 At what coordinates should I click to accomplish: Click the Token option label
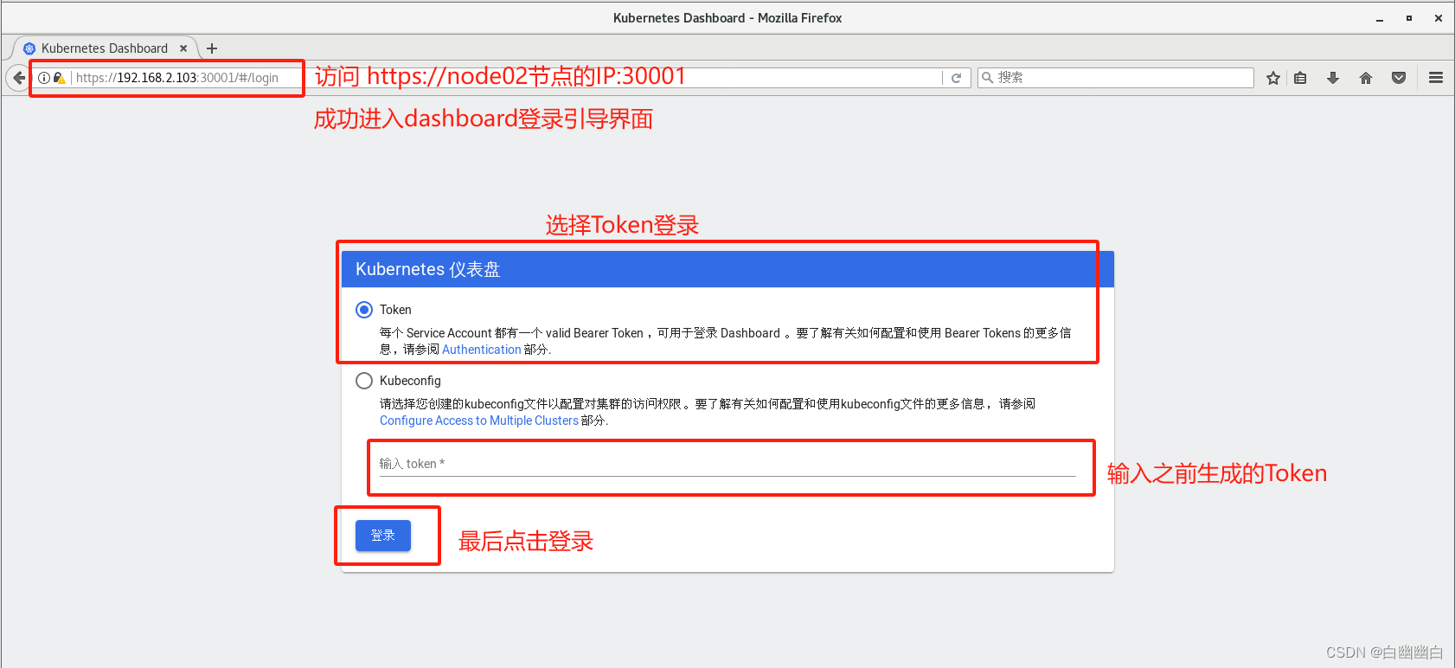click(395, 310)
